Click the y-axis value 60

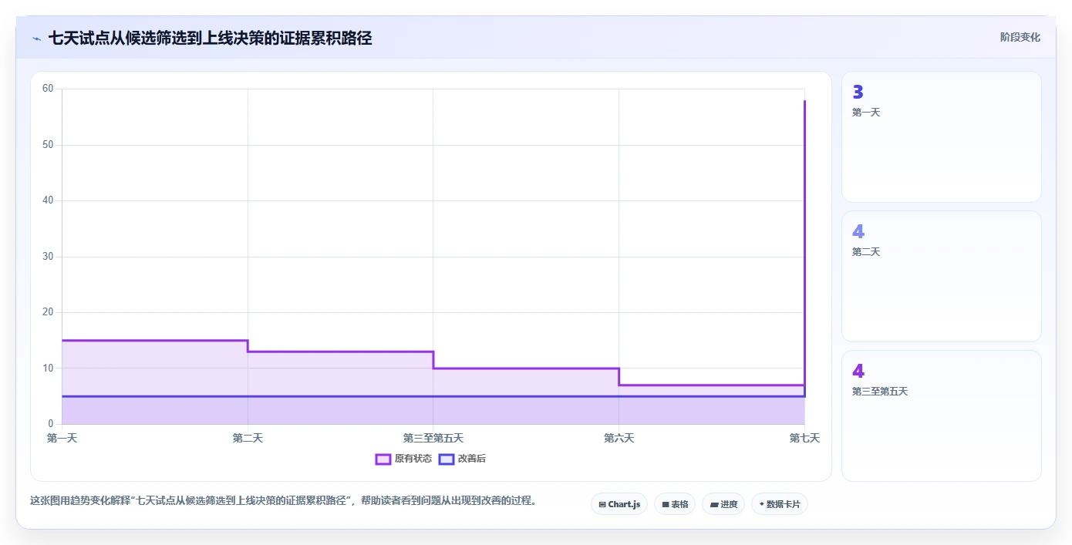48,89
